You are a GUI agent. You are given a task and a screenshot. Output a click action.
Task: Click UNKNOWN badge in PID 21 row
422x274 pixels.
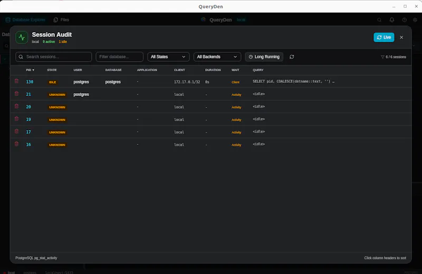(57, 95)
